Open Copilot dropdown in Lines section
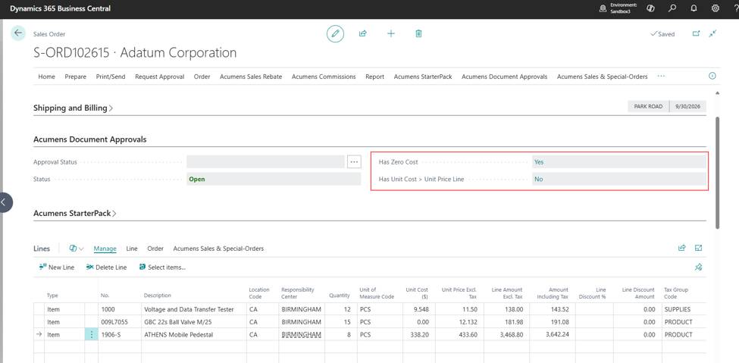Viewport: 739px width, 363px height. 77,249
